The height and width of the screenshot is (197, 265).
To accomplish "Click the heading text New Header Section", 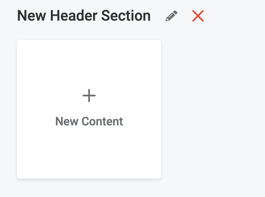I will coord(84,16).
